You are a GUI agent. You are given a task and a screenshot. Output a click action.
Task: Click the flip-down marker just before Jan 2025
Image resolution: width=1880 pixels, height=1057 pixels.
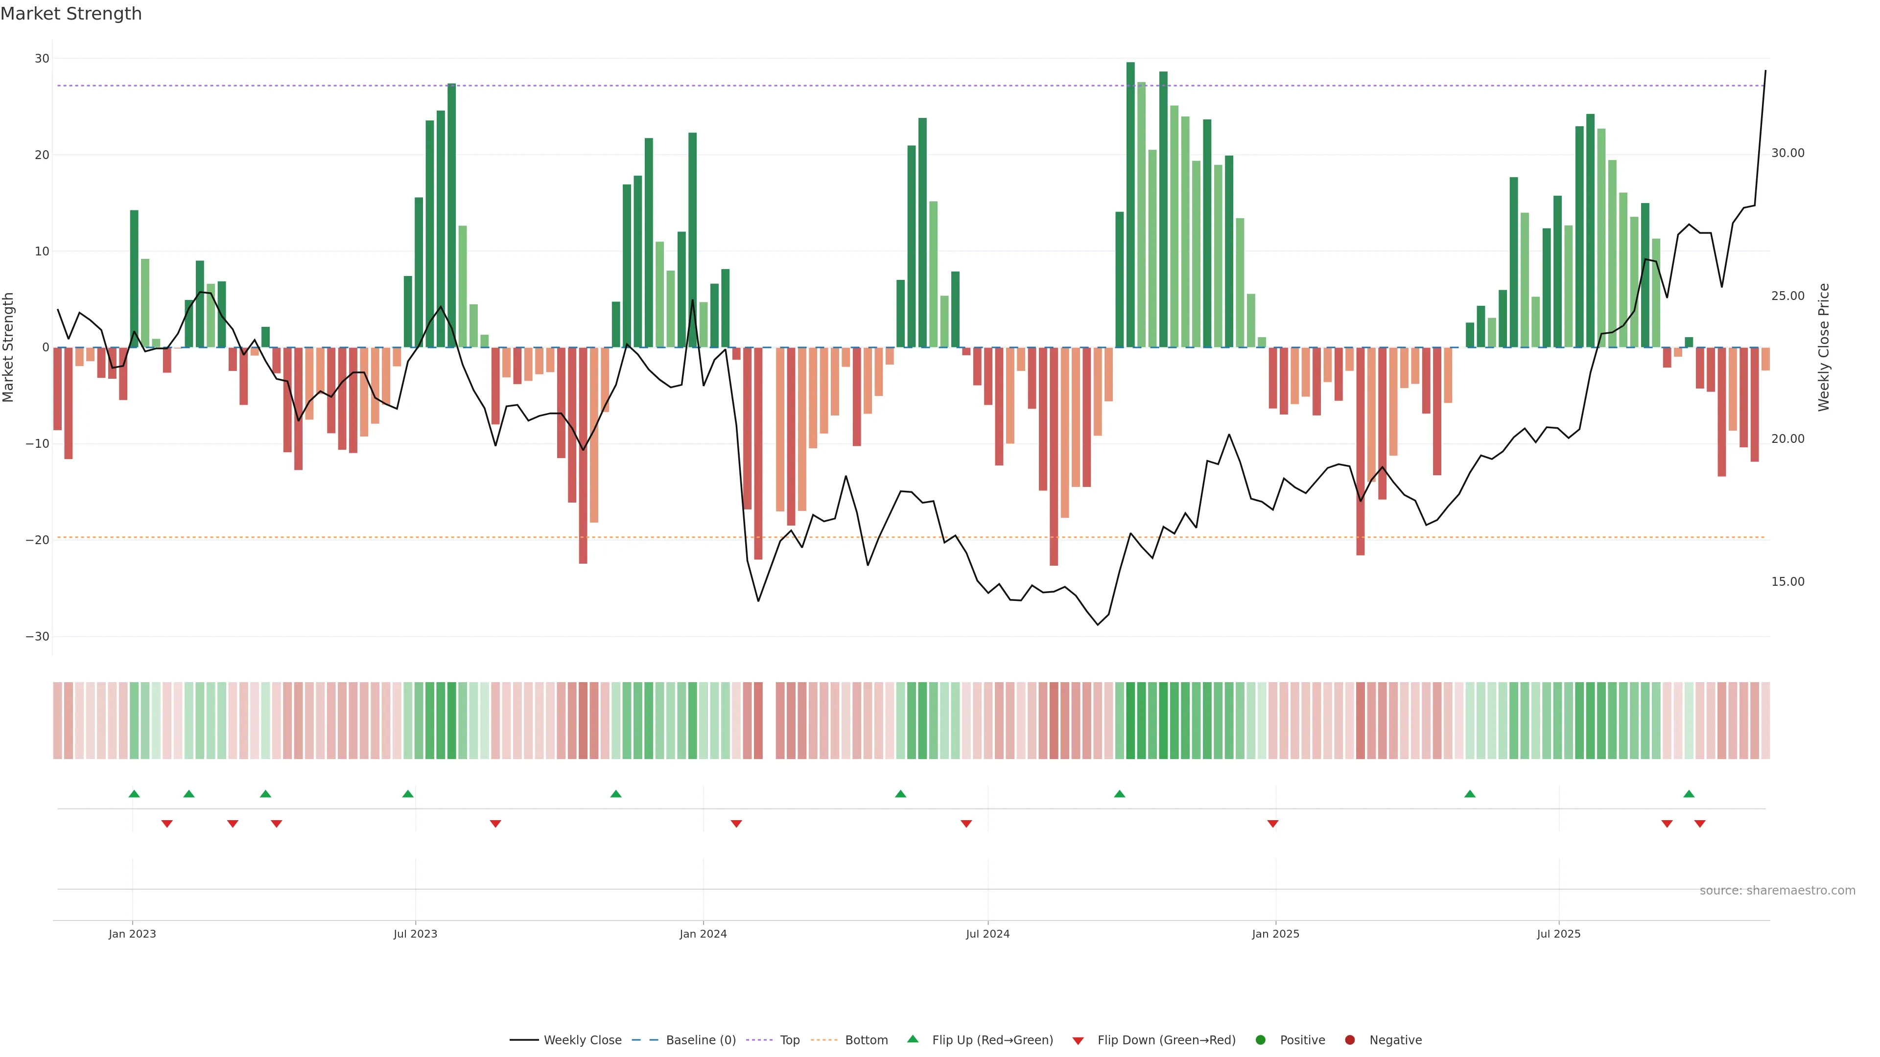pyautogui.click(x=1273, y=824)
